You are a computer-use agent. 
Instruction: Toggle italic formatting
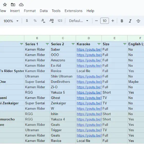click(x=130, y=21)
